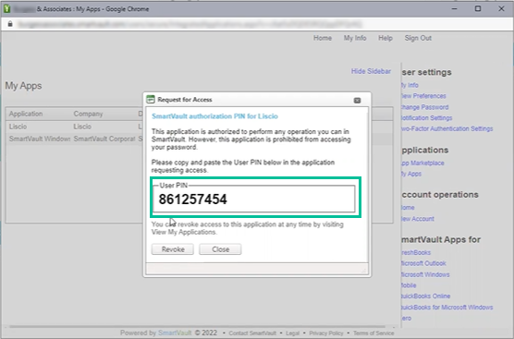The width and height of the screenshot is (514, 339).
Task: Select the User PIN field
Action: pos(254,200)
